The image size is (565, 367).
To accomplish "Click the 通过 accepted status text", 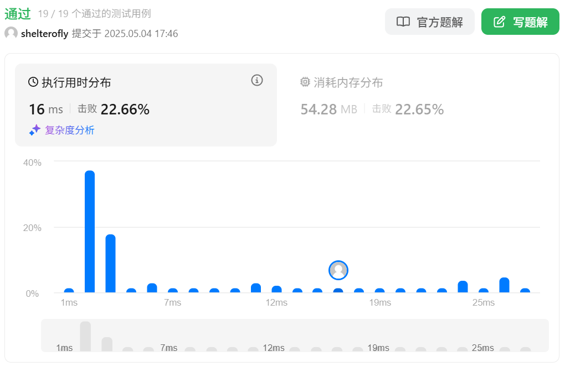I will coord(18,14).
